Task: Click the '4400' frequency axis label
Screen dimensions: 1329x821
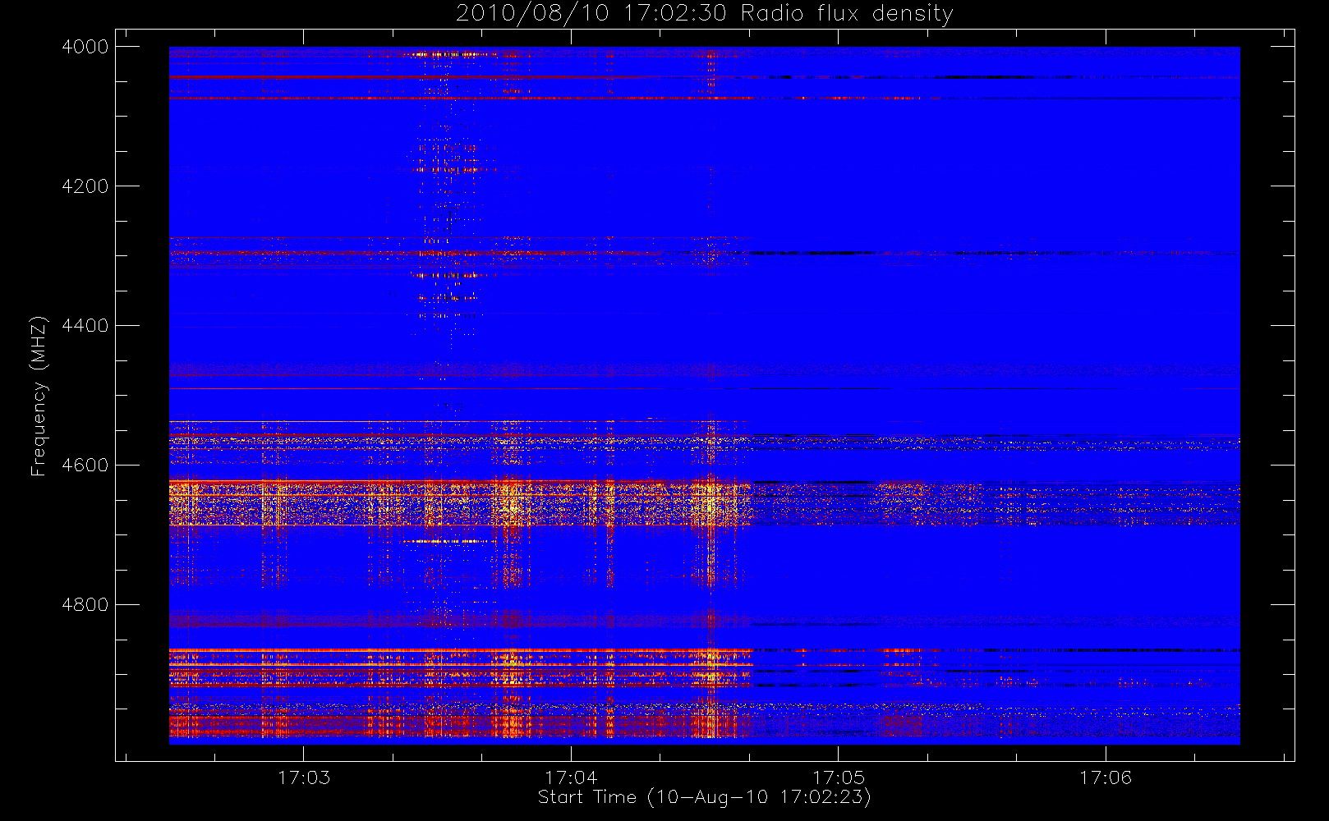Action: pyautogui.click(x=85, y=326)
